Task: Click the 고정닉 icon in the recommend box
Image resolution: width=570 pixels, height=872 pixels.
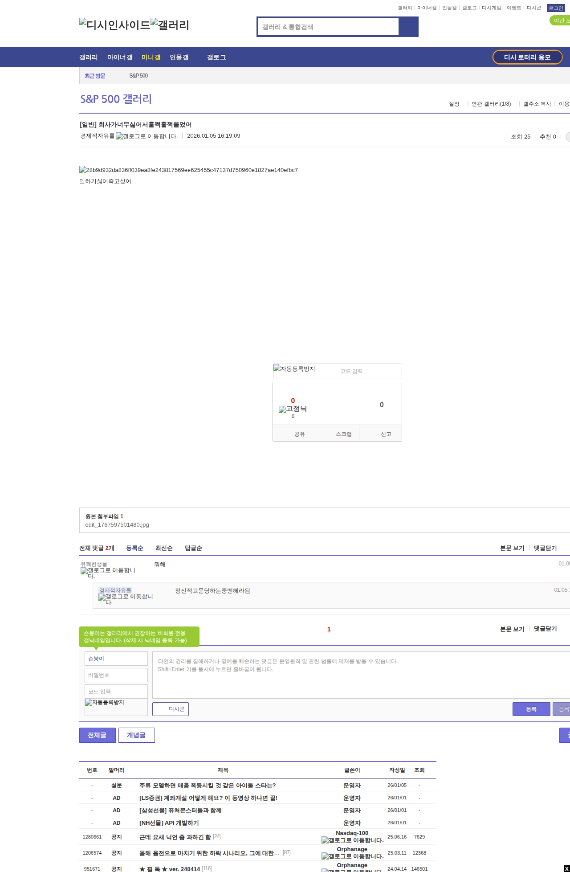Action: pyautogui.click(x=293, y=409)
